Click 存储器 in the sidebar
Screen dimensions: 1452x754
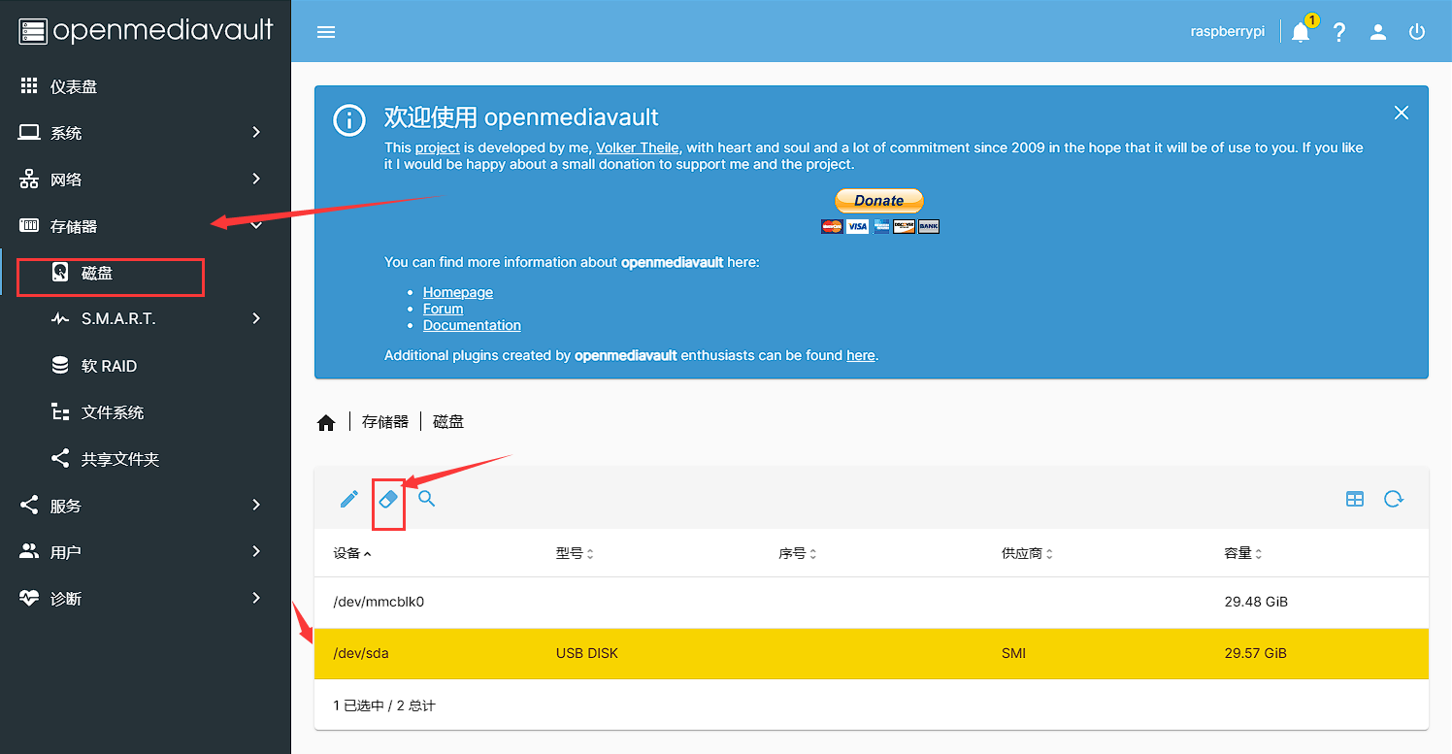146,226
